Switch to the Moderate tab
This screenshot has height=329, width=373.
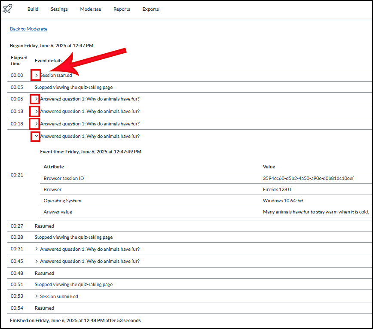click(x=90, y=9)
